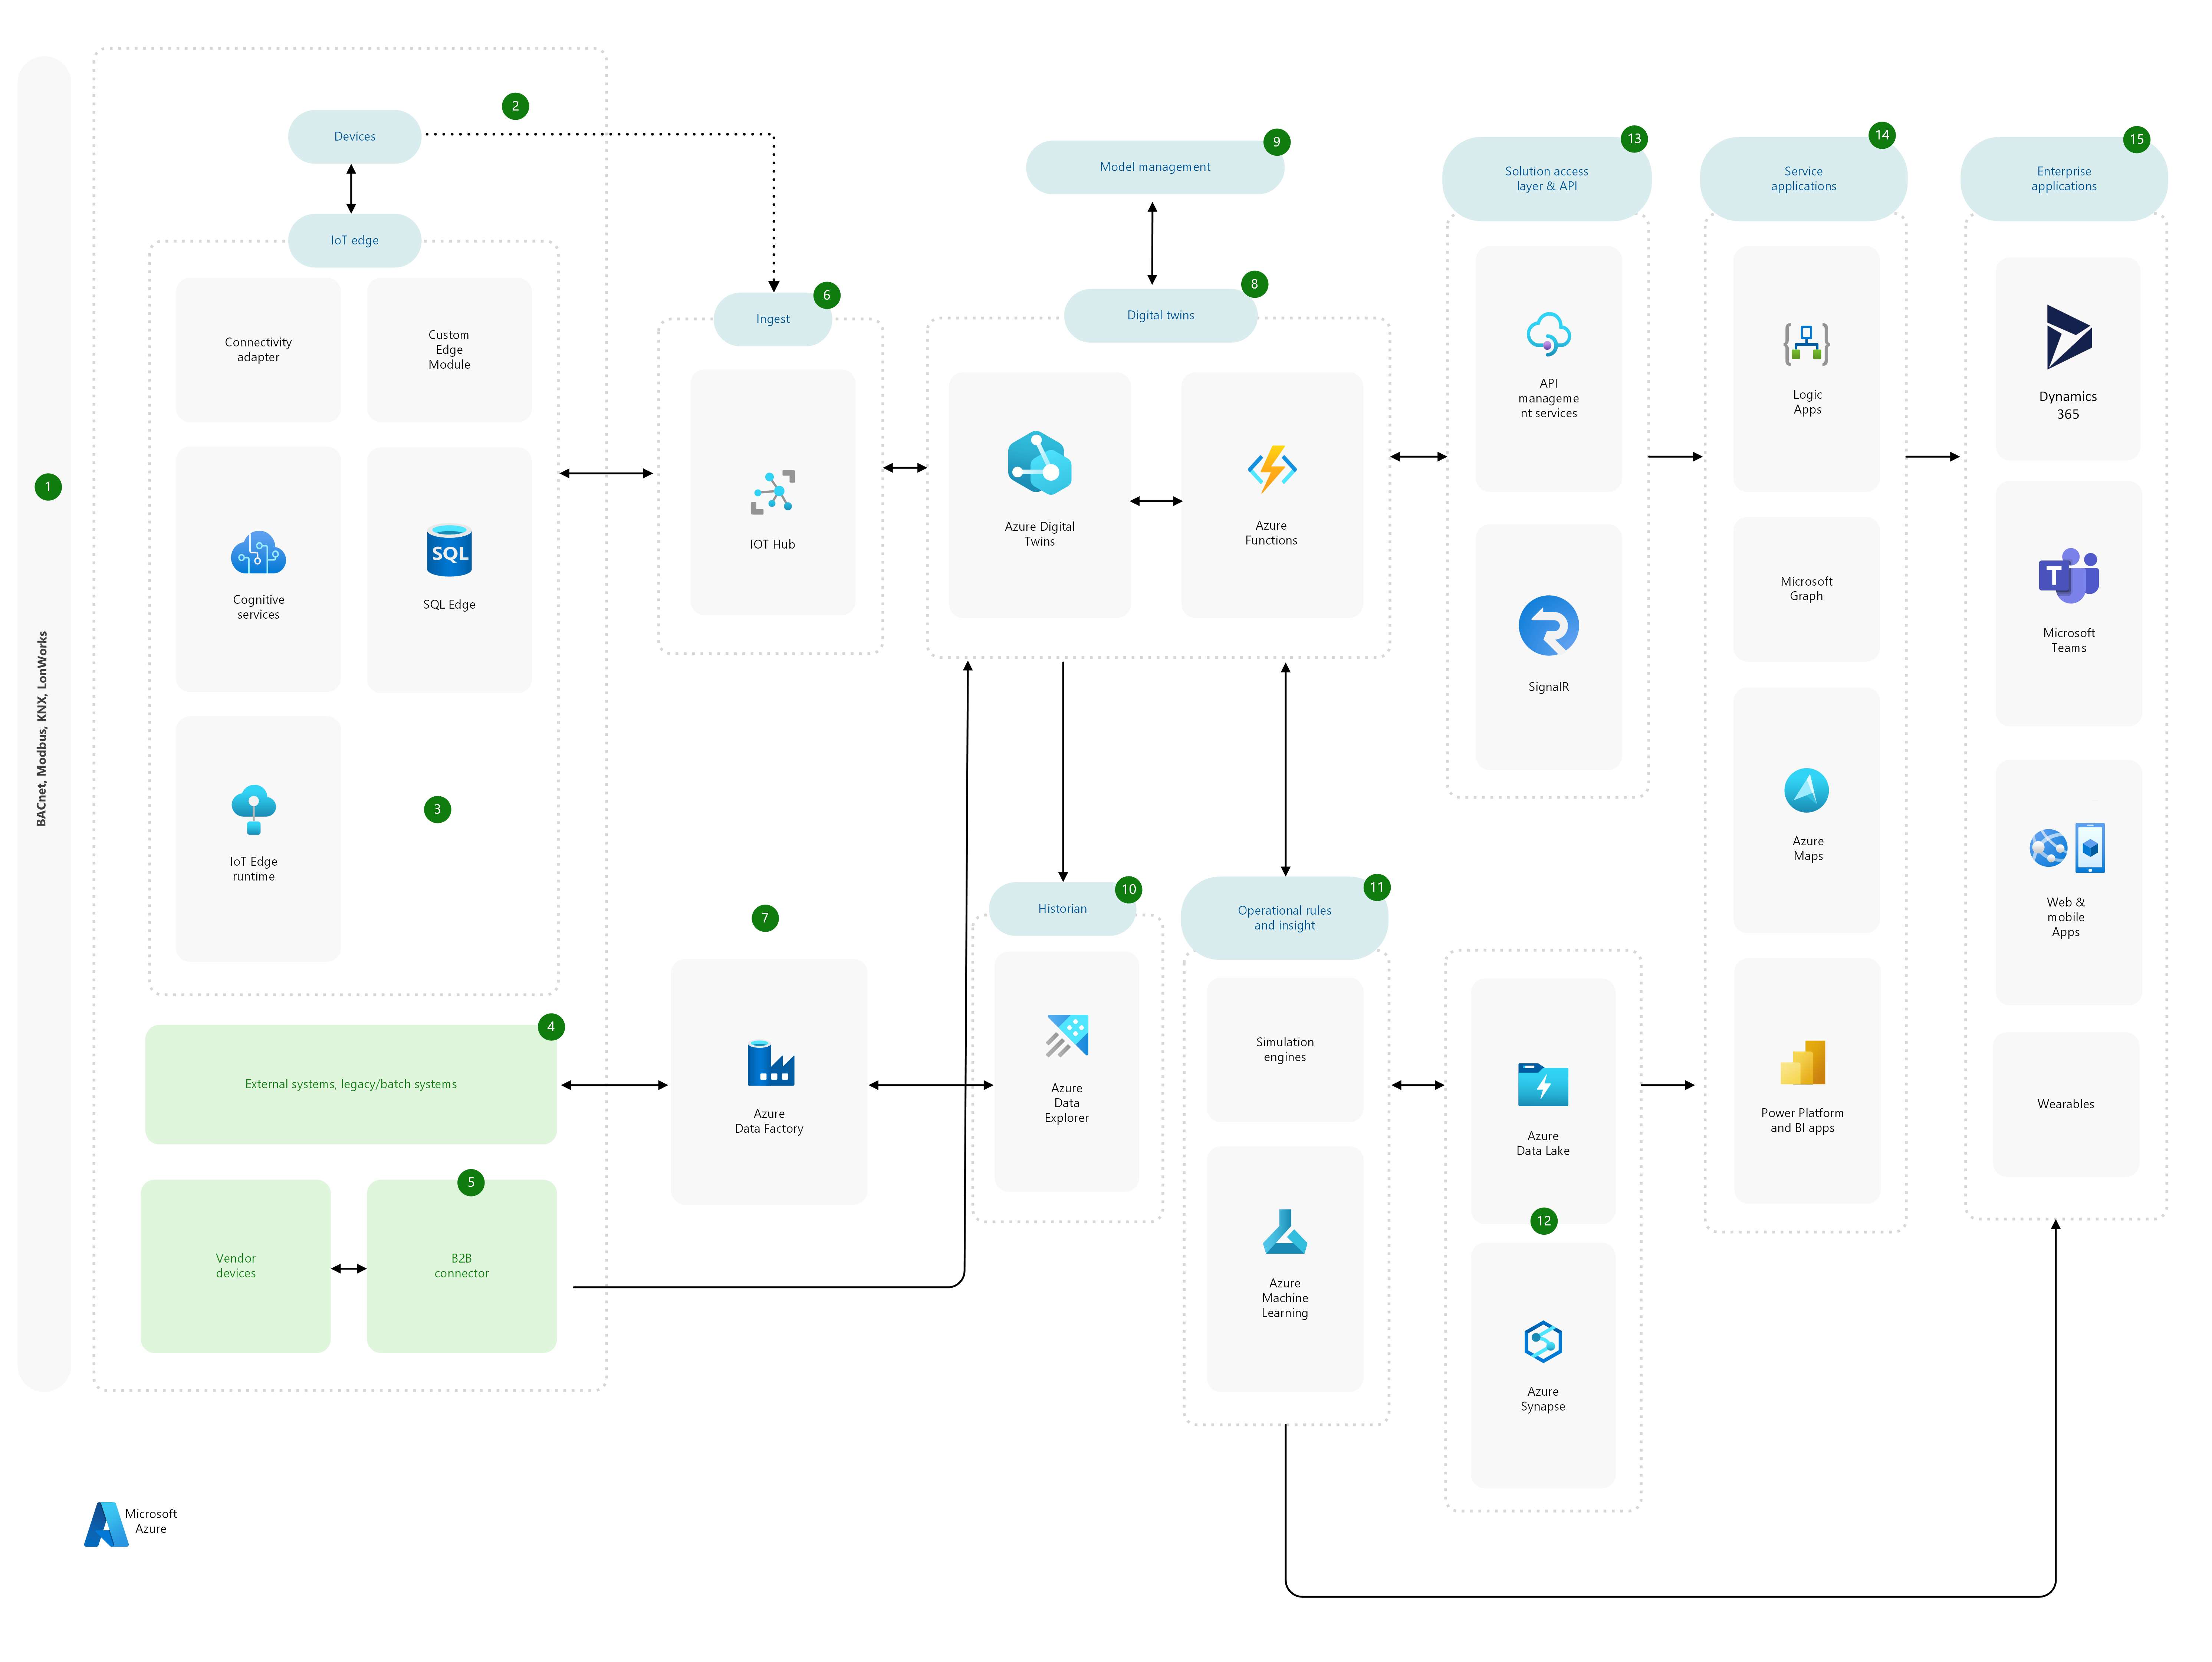Select the External systems, legacy/batch systems box
The height and width of the screenshot is (1662, 2212).
(351, 1084)
